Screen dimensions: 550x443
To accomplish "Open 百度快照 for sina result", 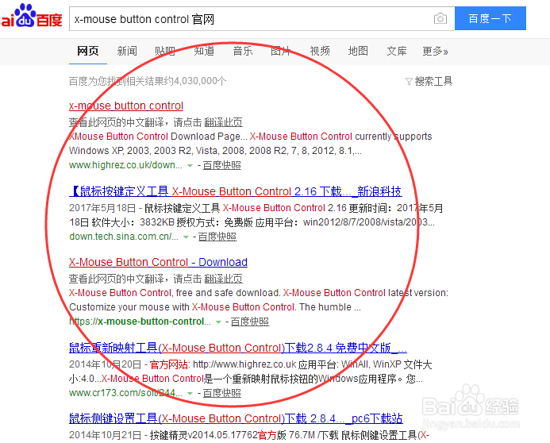I will click(217, 237).
